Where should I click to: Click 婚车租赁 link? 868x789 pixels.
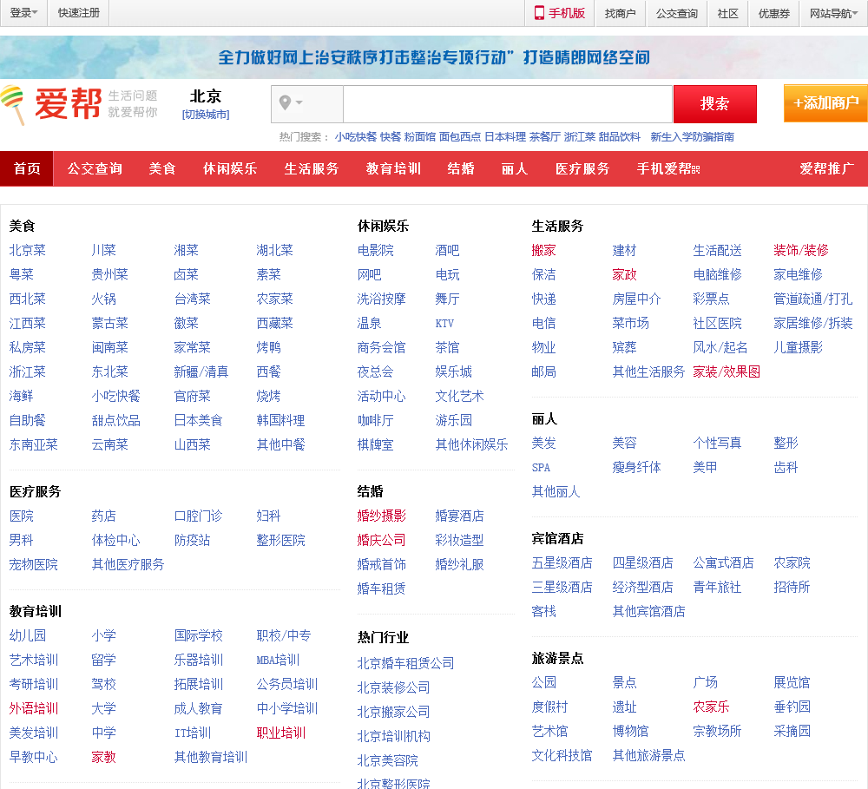click(381, 589)
